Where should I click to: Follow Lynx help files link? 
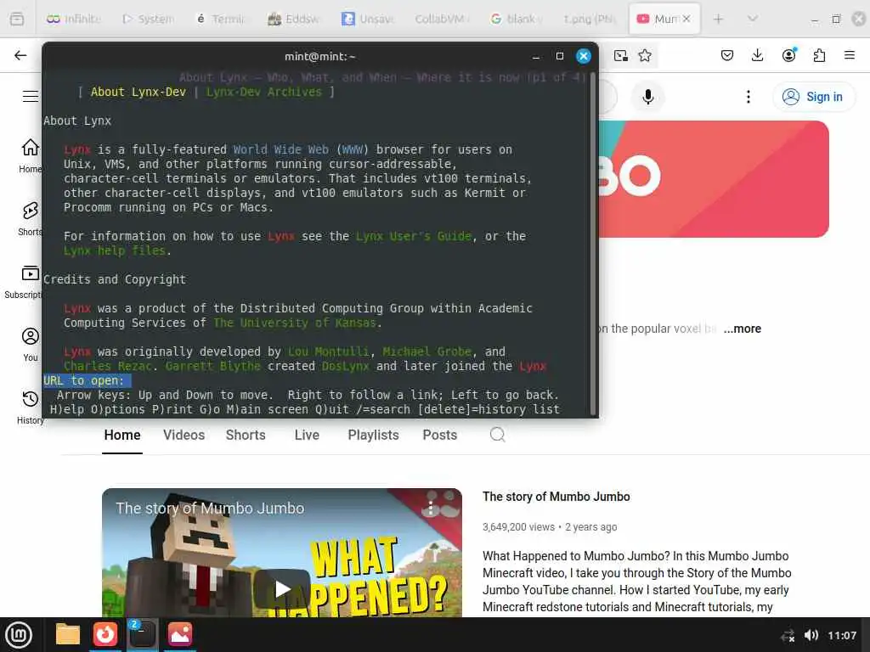pos(115,250)
